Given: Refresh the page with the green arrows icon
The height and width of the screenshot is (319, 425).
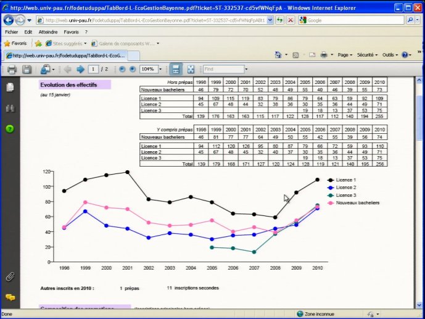Looking at the screenshot, I should coord(280,20).
